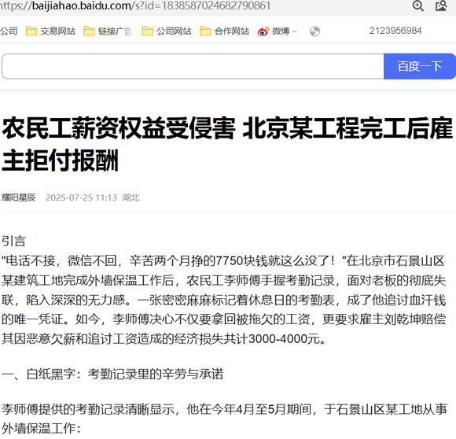456x439 pixels.
Task: Open the Weibo 微博 bookmark
Action: click(277, 31)
